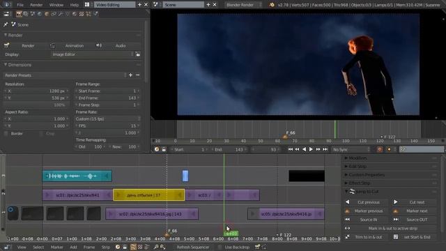
Task: Select the Object properties tab icon
Action: click(47, 14)
